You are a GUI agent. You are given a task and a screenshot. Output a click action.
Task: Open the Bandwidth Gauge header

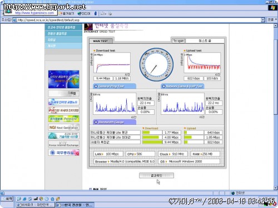click(115, 122)
